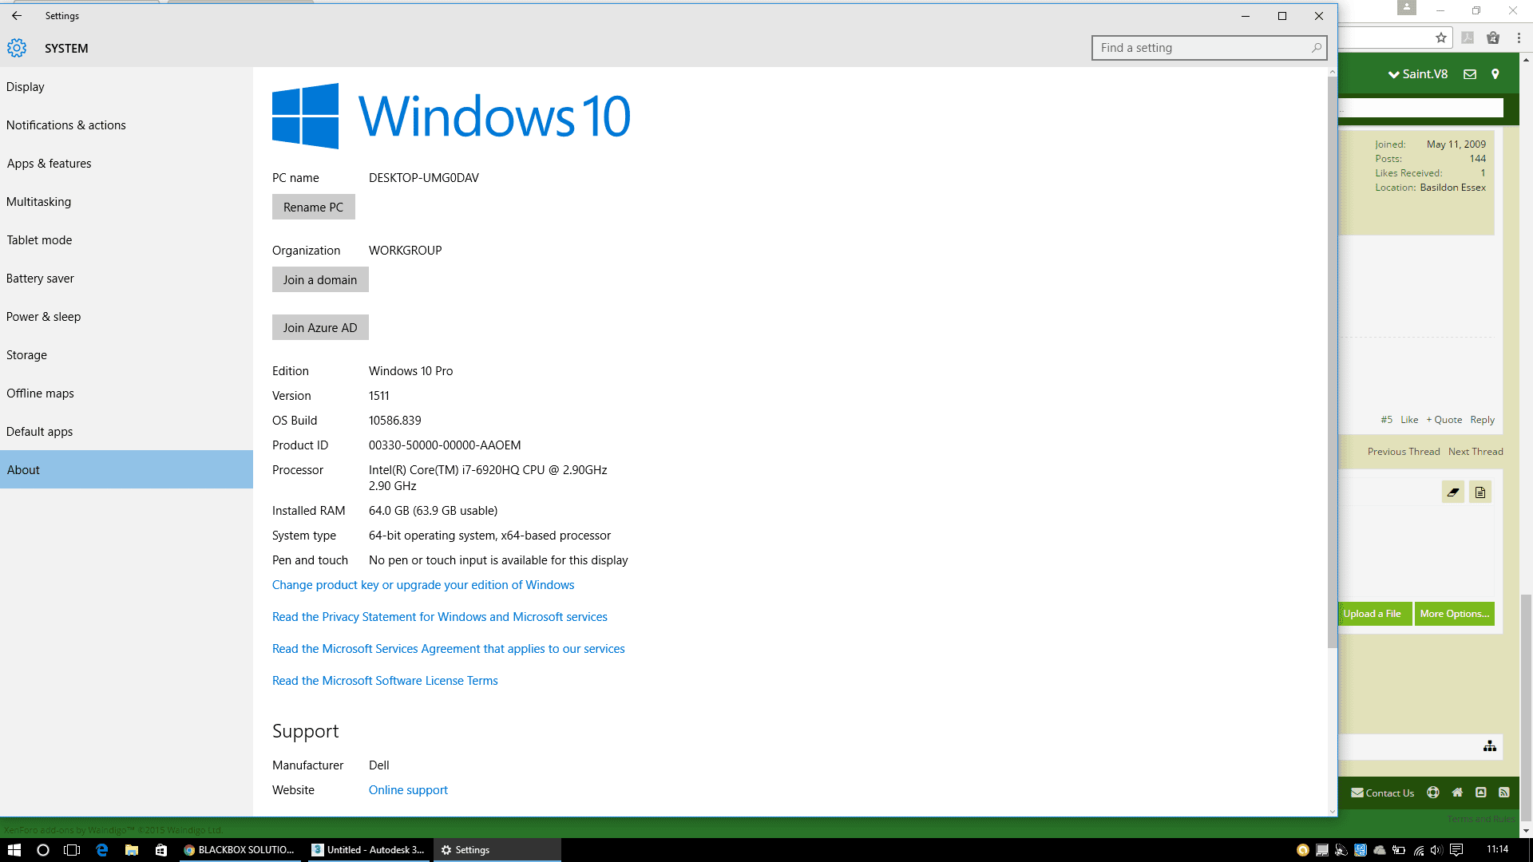Click the Join Azure AD button
Image resolution: width=1533 pixels, height=862 pixels.
(320, 327)
